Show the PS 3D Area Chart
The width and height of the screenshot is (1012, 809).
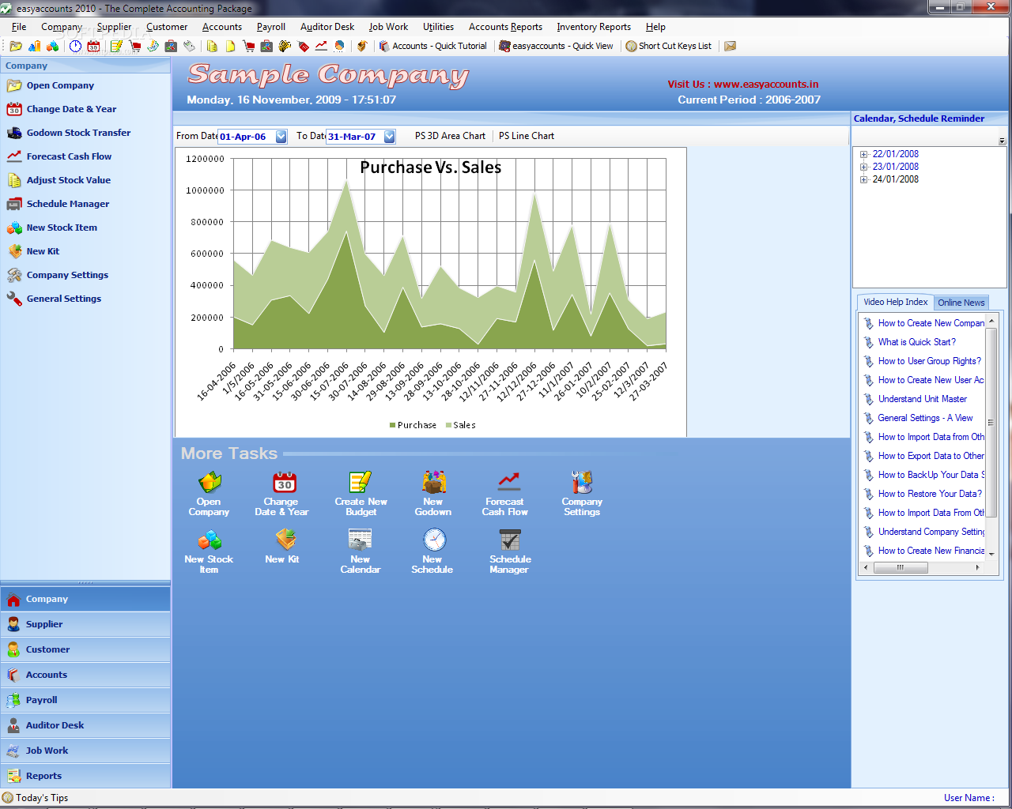[x=450, y=136]
